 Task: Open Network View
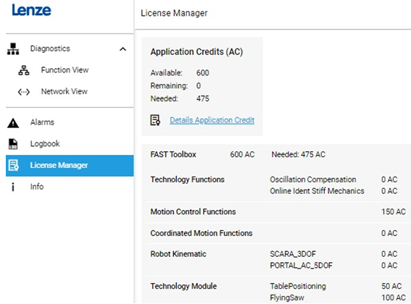(65, 91)
